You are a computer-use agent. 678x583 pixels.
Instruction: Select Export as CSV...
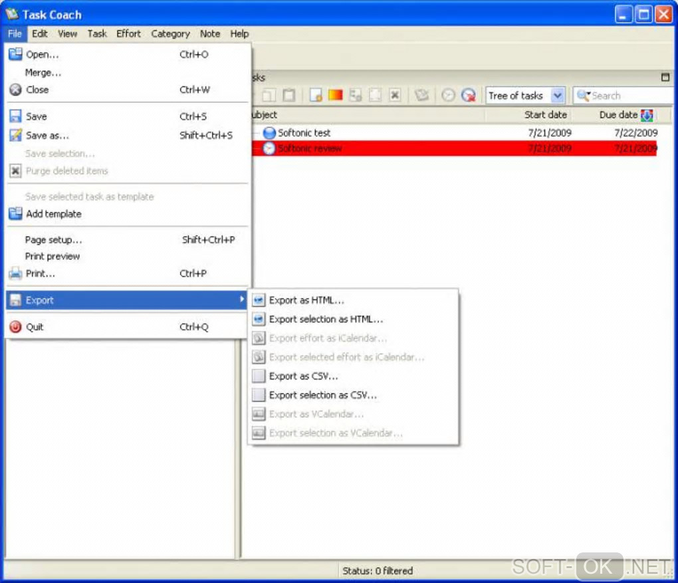[353, 376]
